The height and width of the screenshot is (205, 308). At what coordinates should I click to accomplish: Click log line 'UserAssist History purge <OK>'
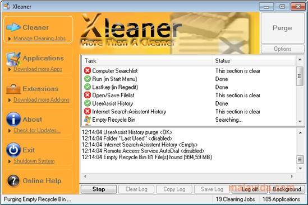click(x=127, y=132)
